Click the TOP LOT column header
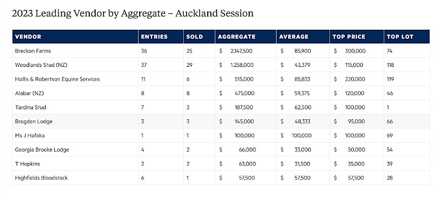This screenshot has height=199, width=441. coord(400,37)
